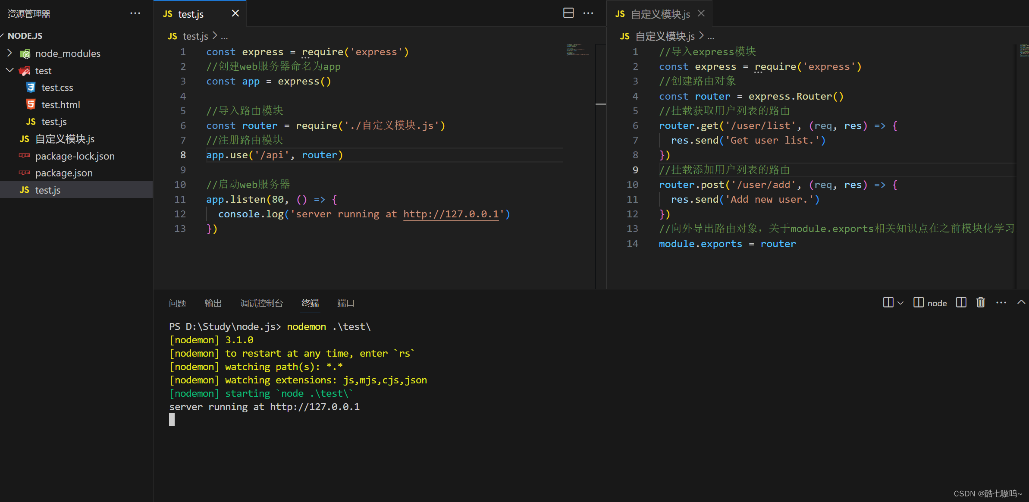
Task: Open the Explorer panel more actions menu
Action: tap(135, 13)
